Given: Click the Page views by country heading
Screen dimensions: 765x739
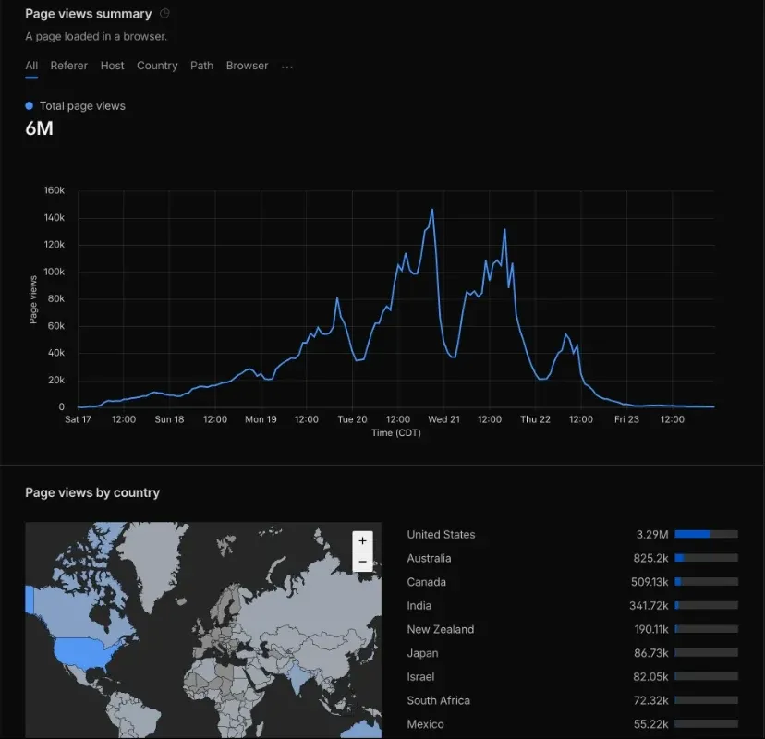Looking at the screenshot, I should coord(92,492).
